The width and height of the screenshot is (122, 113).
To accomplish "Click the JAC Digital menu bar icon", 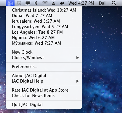I will (10, 3).
